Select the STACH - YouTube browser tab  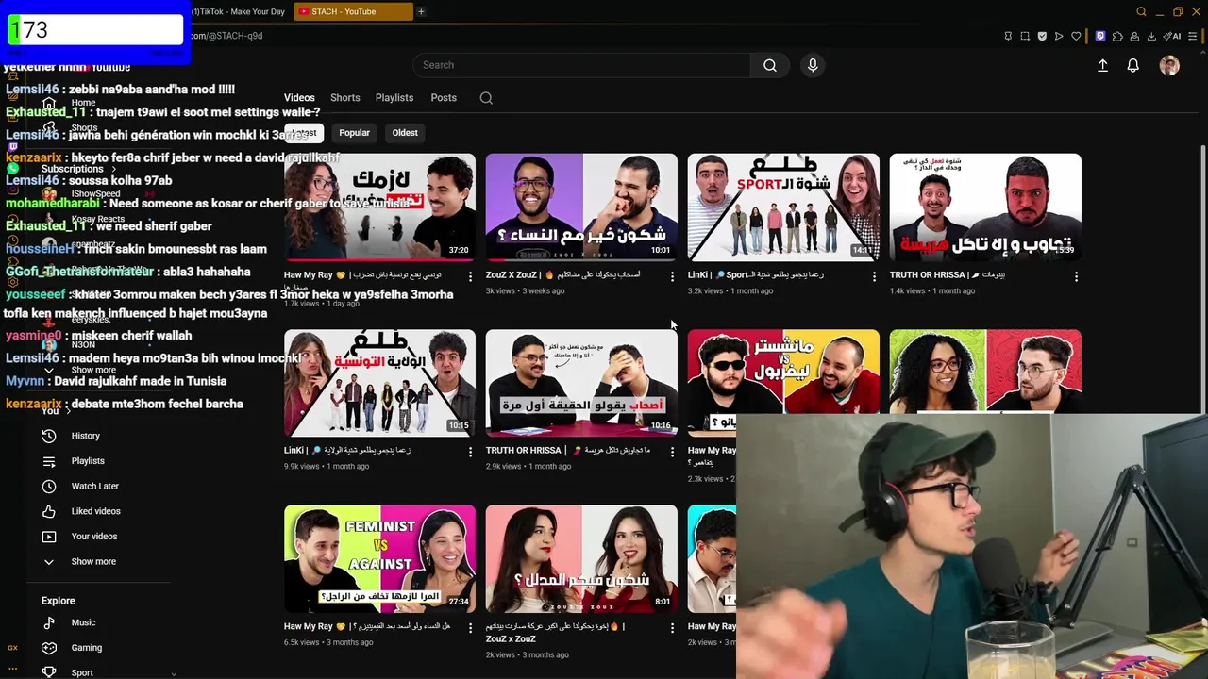[x=353, y=11]
